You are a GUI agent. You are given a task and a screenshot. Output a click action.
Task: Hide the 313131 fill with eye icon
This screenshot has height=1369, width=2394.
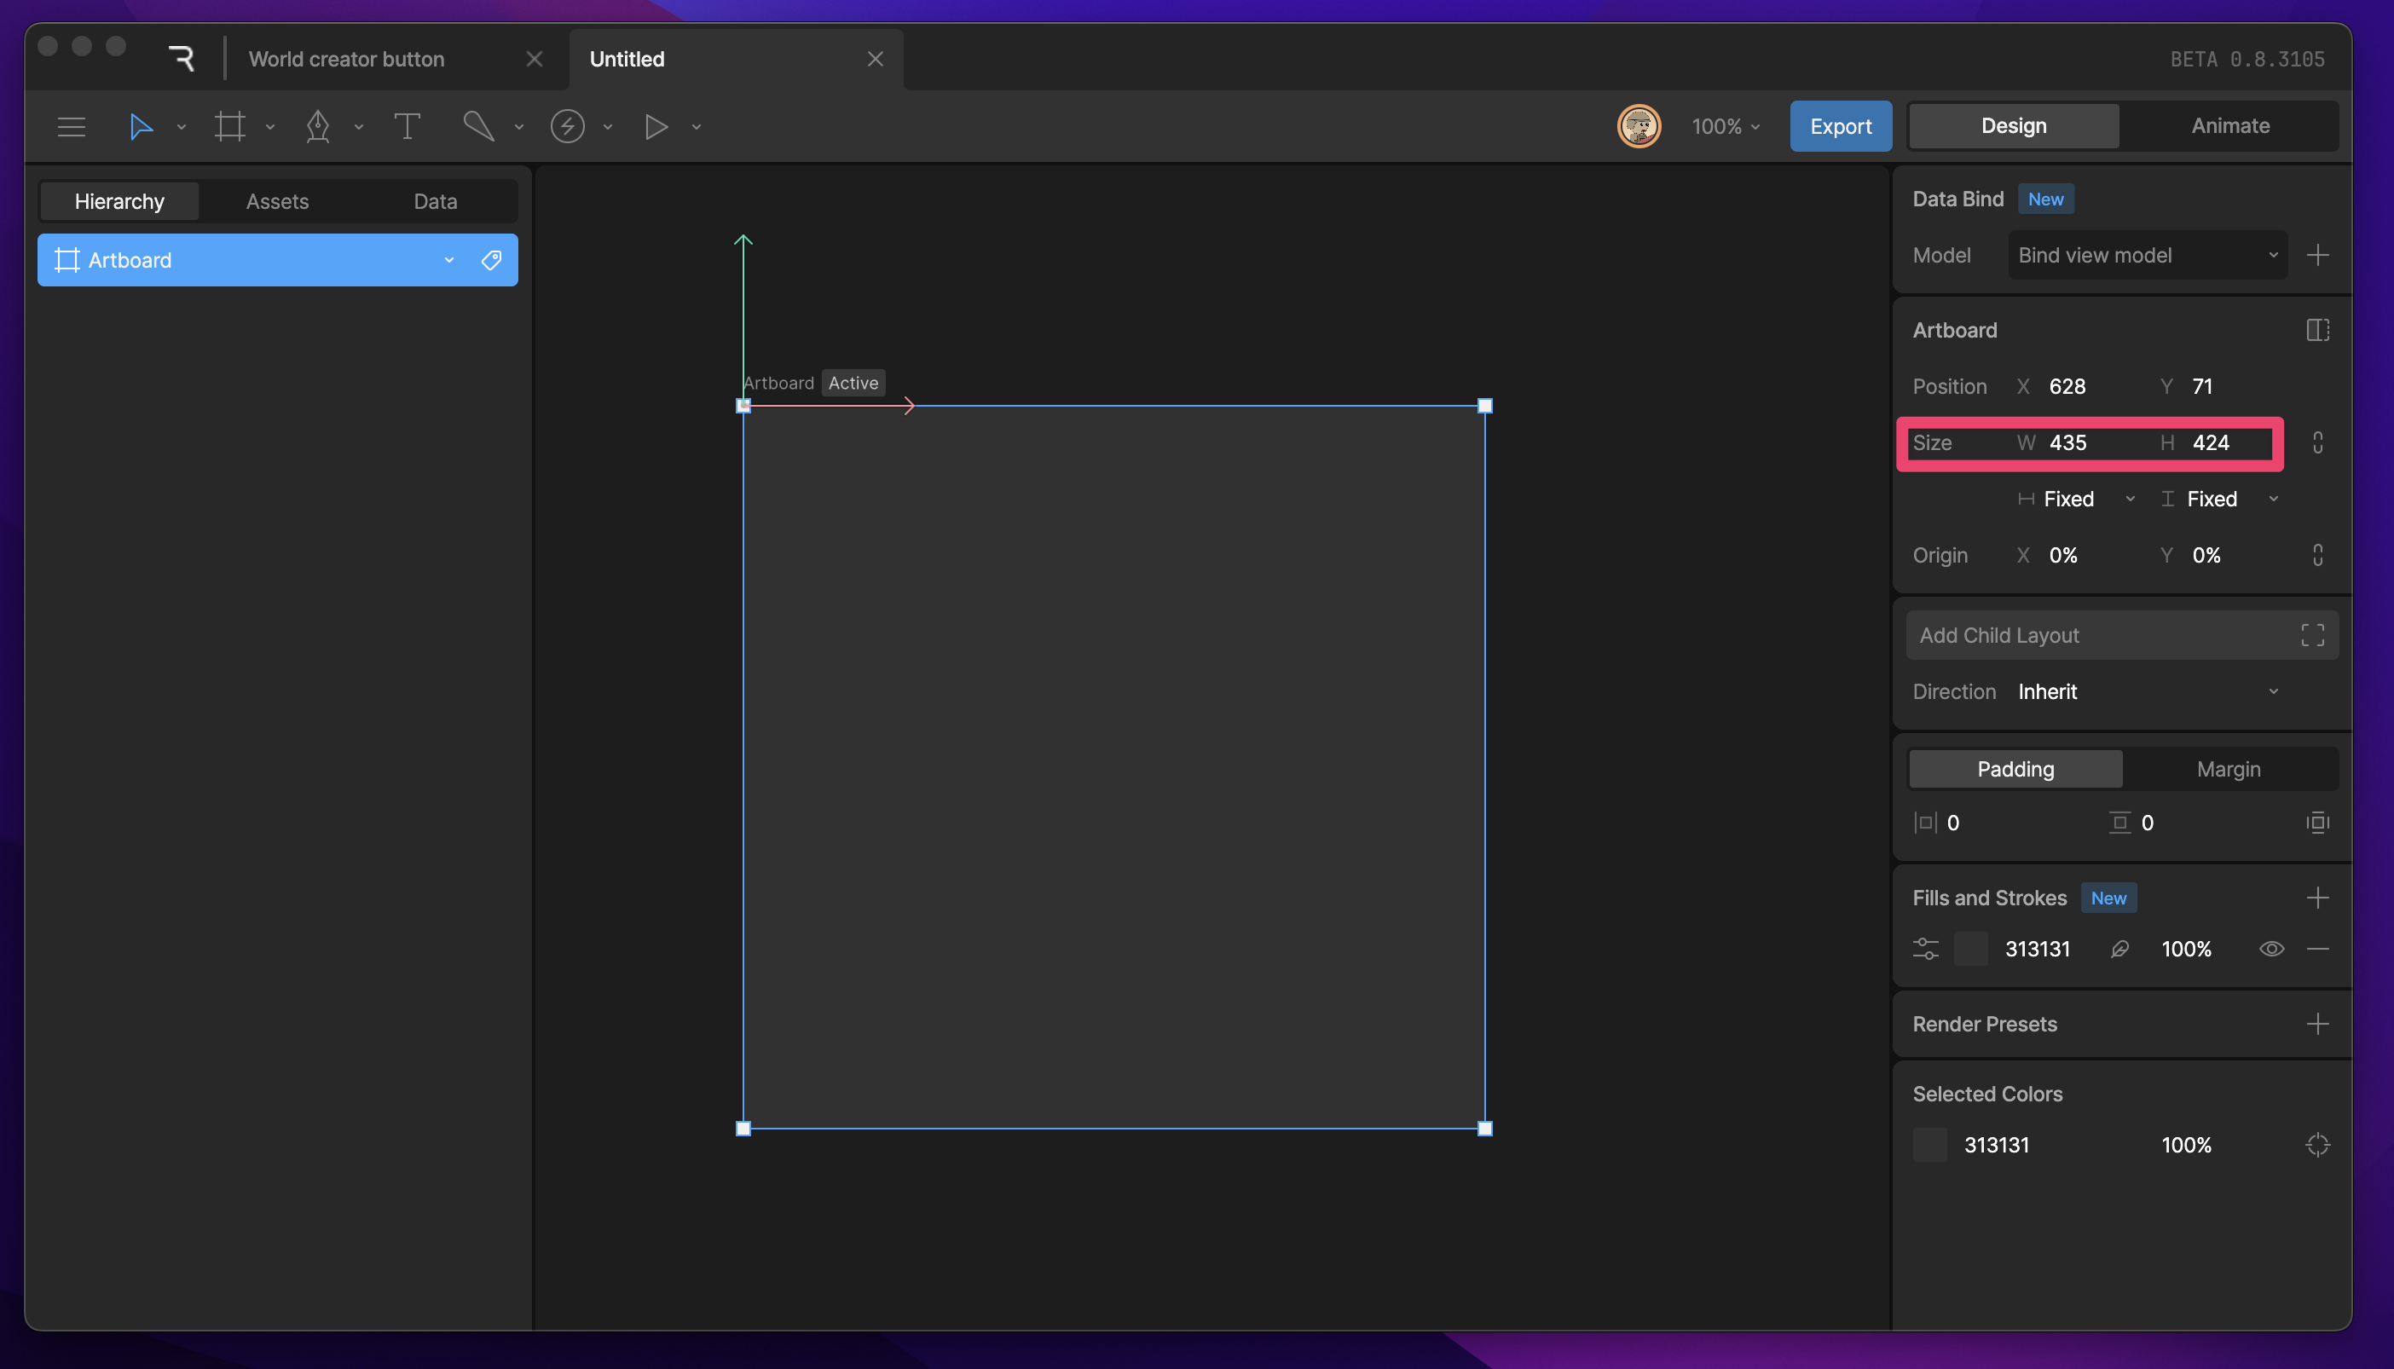2271,949
